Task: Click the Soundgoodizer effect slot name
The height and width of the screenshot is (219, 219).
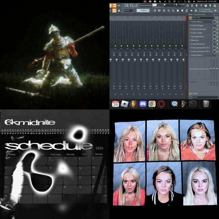Action: pyautogui.click(x=197, y=37)
